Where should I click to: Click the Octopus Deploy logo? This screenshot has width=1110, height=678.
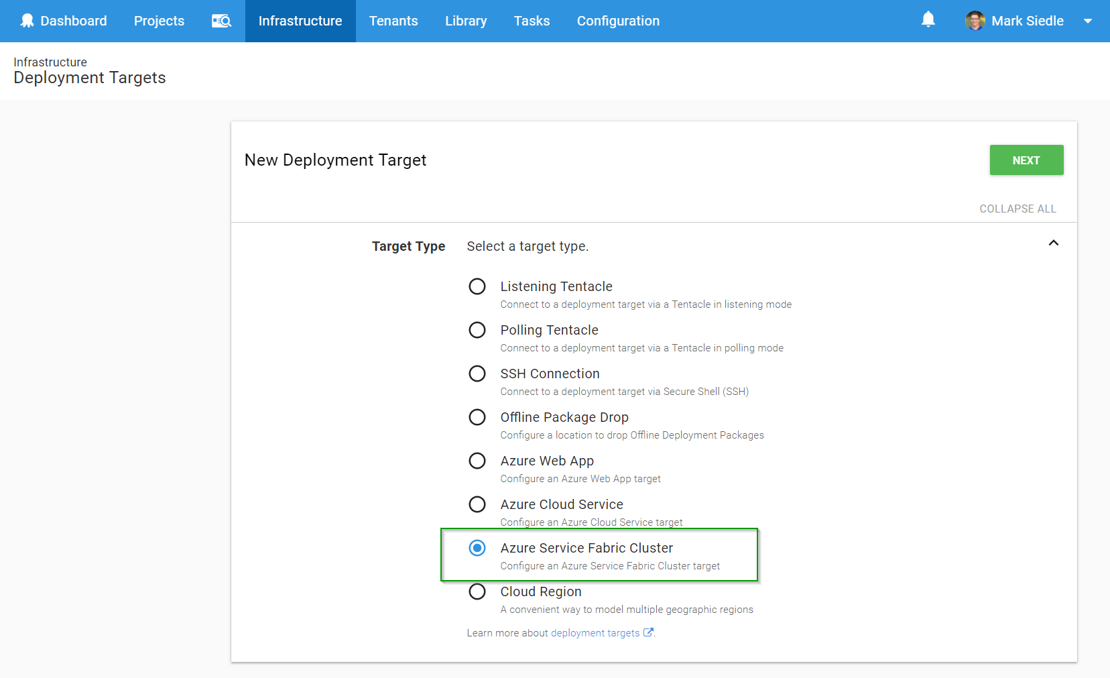tap(27, 19)
